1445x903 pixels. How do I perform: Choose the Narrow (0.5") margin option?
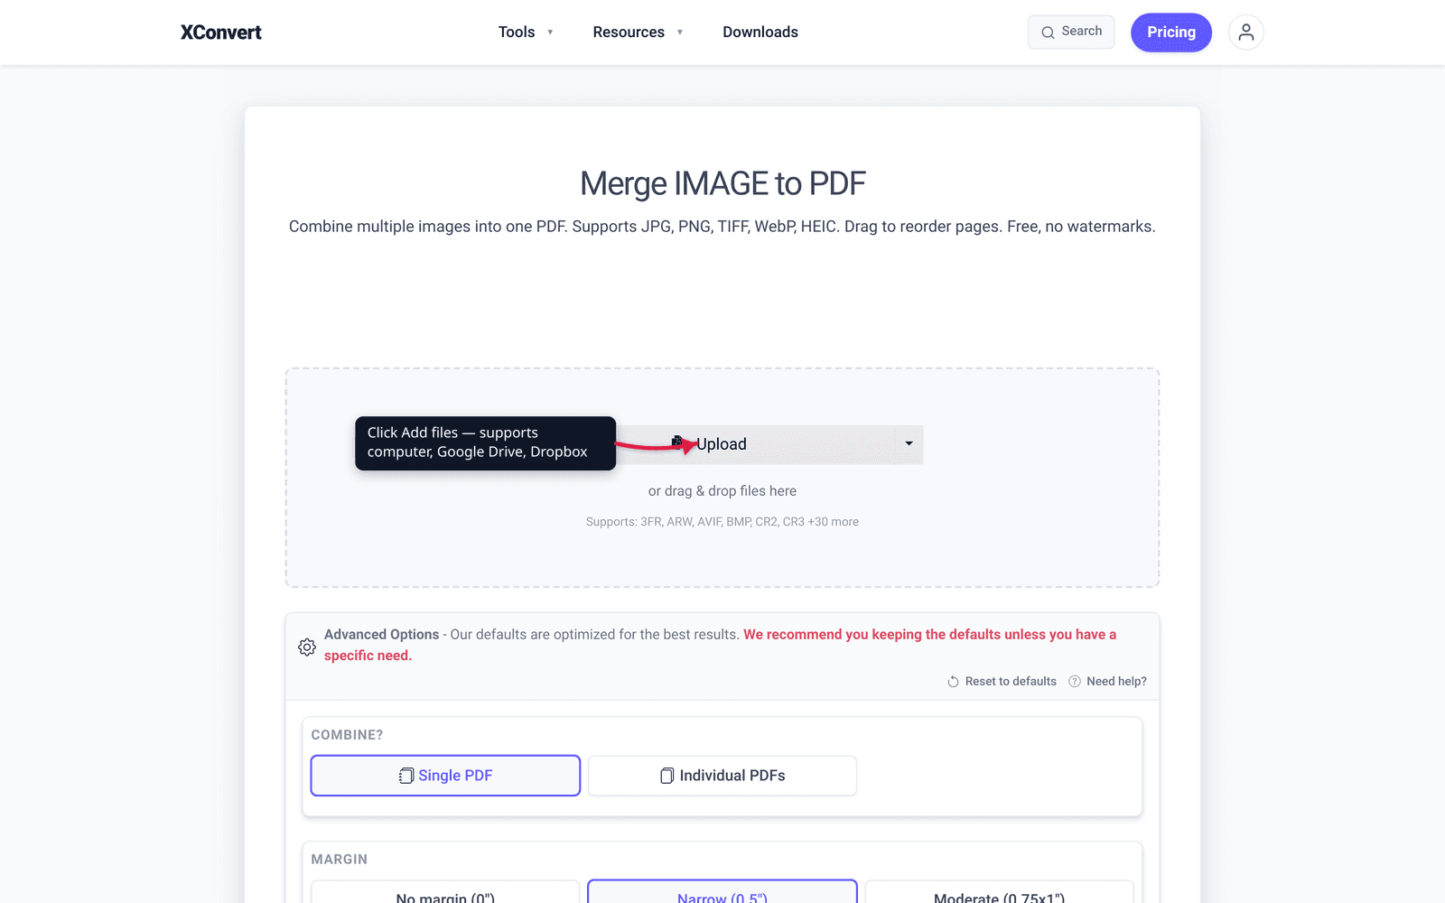coord(722,892)
